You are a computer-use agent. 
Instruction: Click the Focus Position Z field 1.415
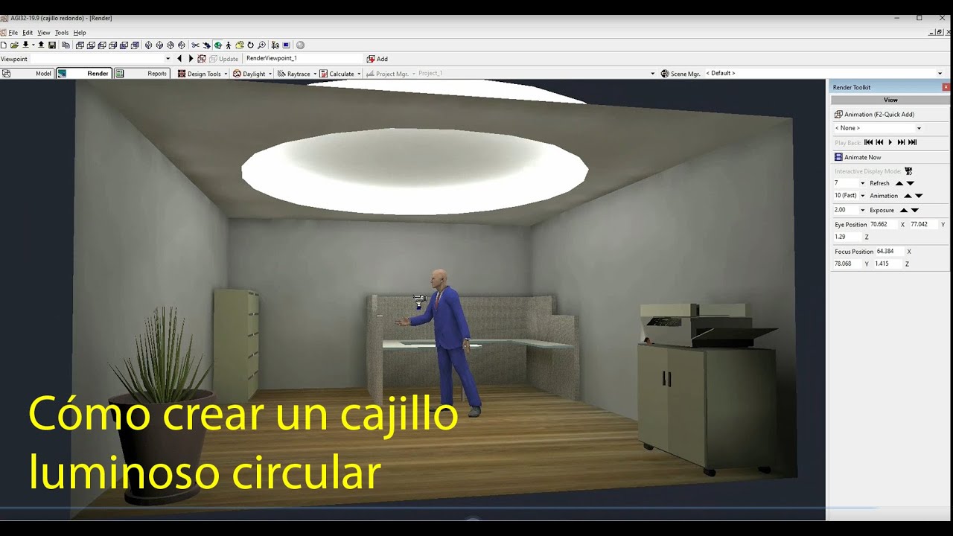(x=887, y=264)
